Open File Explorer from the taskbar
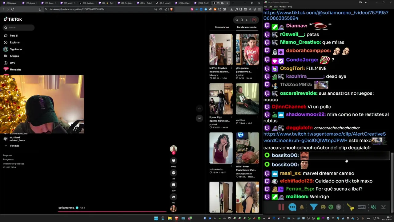 coord(170,218)
